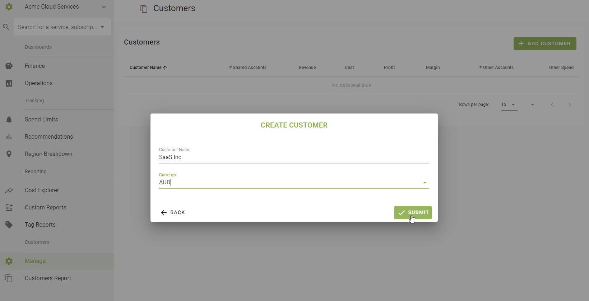Click the # Other Accounts column header
This screenshot has width=589, height=301.
click(x=496, y=68)
